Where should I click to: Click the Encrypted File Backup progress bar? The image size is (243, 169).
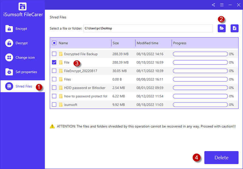coord(200,54)
